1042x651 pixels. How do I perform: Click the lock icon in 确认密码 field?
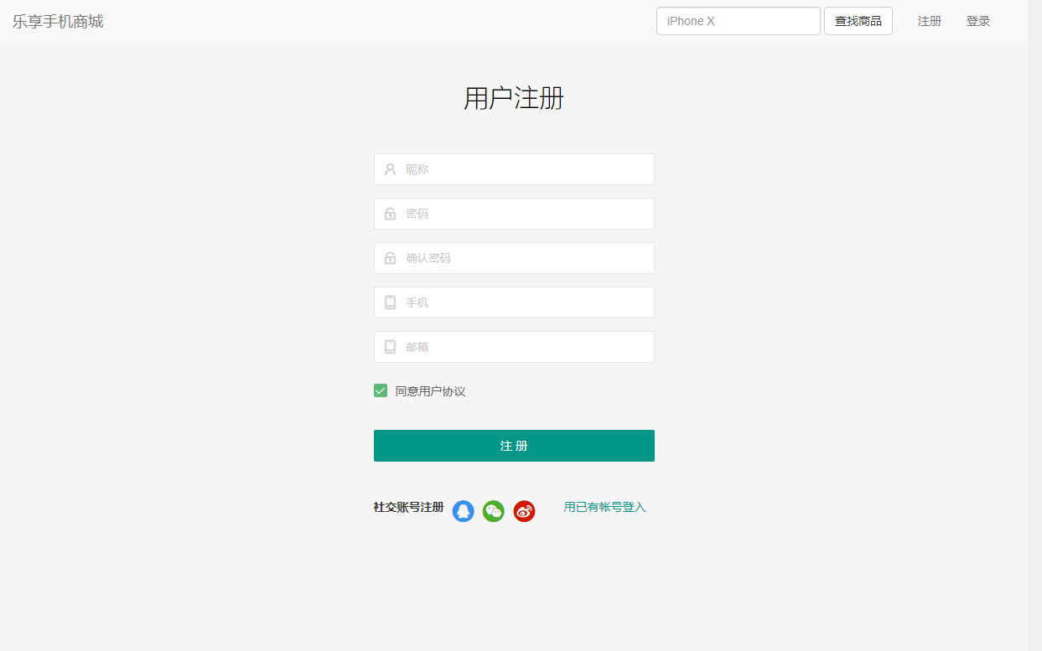(390, 258)
